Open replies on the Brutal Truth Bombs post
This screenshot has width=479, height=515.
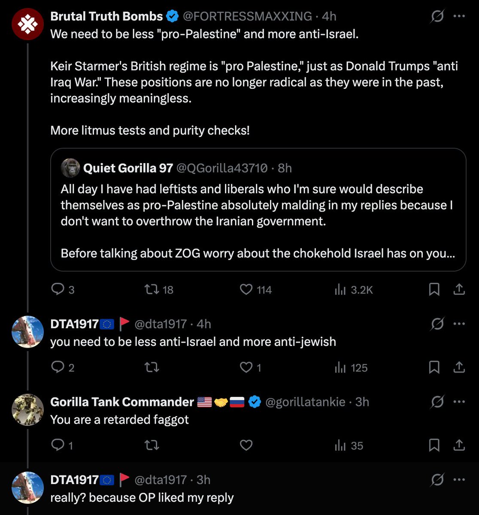(63, 290)
